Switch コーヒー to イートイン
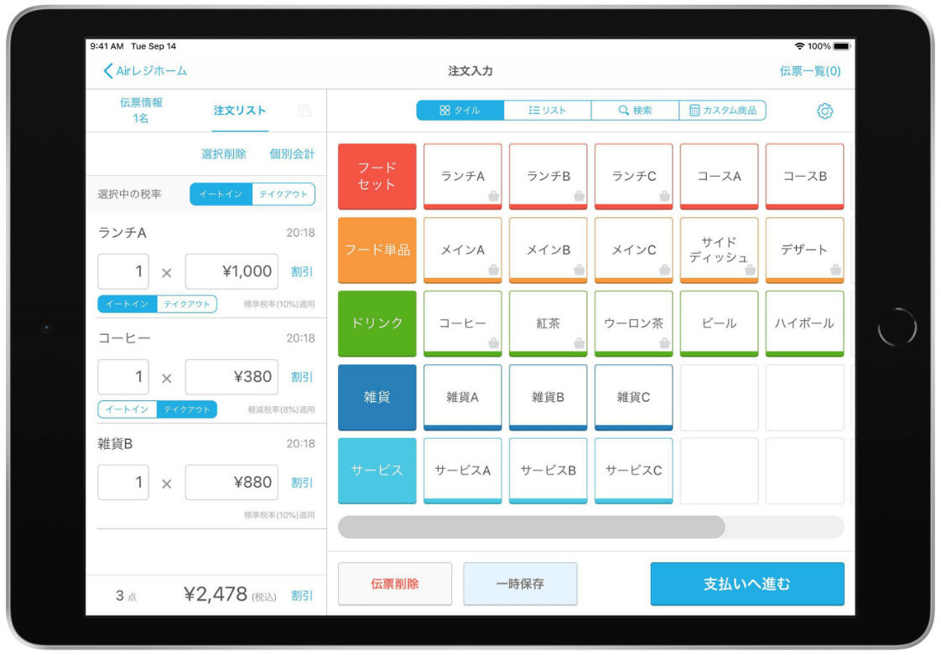Screen dimensions: 941x655 [128, 410]
